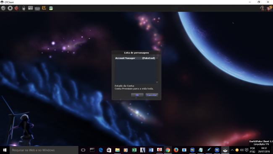Click the green terminal-style toolbar icon

(51, 8)
